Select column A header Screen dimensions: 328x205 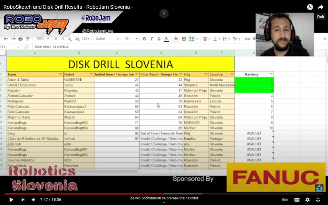coord(35,53)
